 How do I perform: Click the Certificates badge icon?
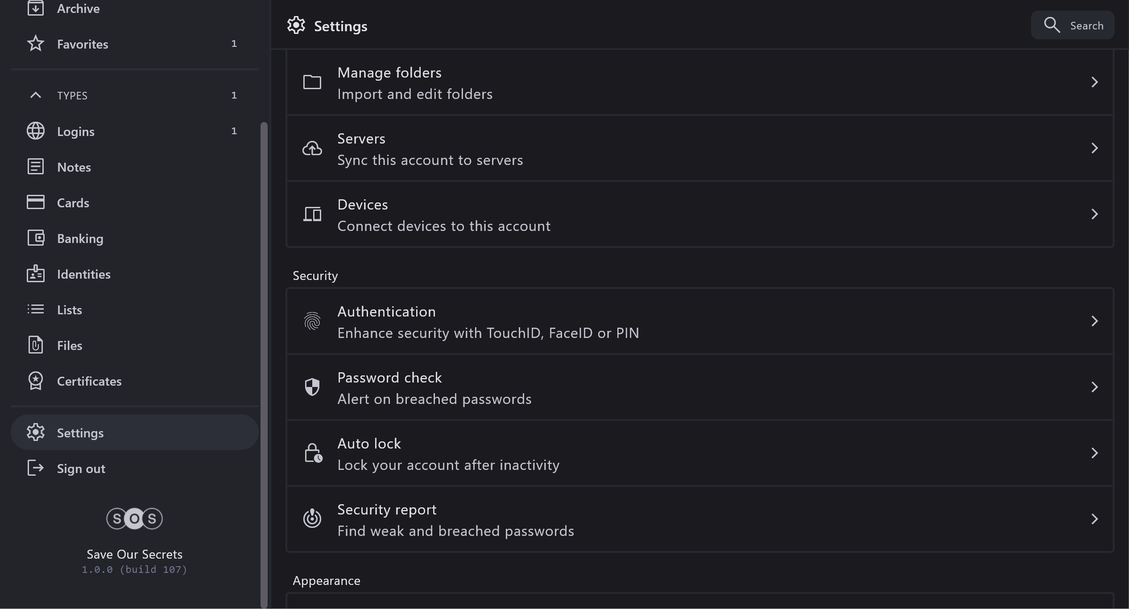click(36, 381)
